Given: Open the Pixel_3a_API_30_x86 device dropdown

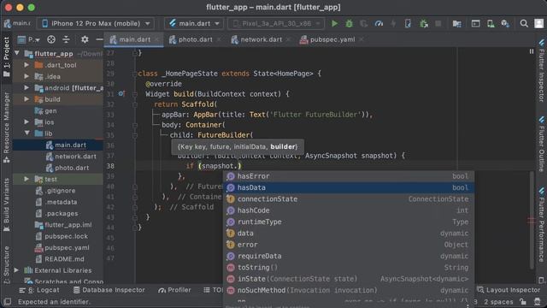Looking at the screenshot, I should 276,23.
